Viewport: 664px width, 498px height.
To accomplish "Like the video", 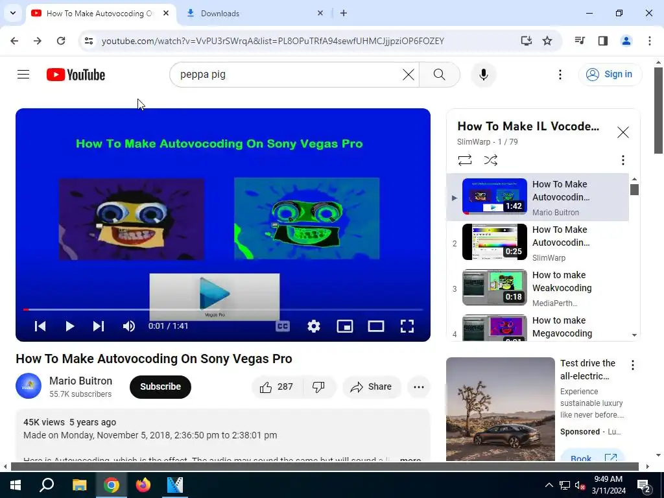I will tap(277, 386).
